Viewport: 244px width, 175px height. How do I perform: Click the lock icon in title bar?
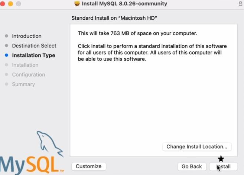[x=240, y=3]
